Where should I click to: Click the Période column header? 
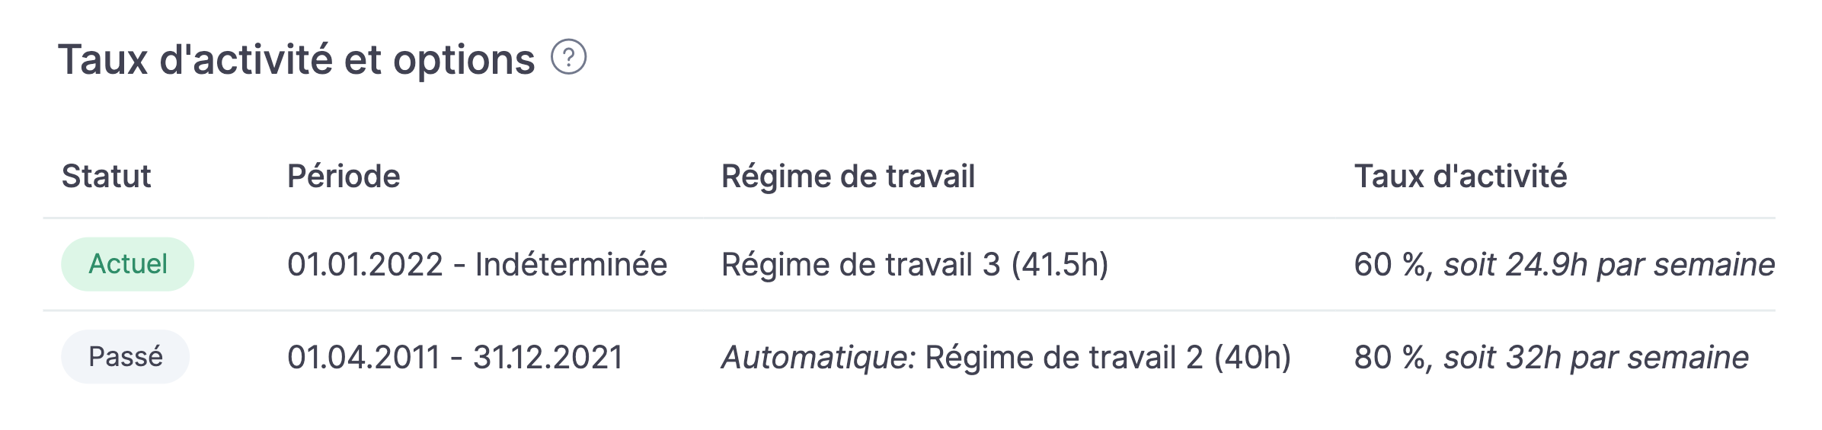(344, 177)
